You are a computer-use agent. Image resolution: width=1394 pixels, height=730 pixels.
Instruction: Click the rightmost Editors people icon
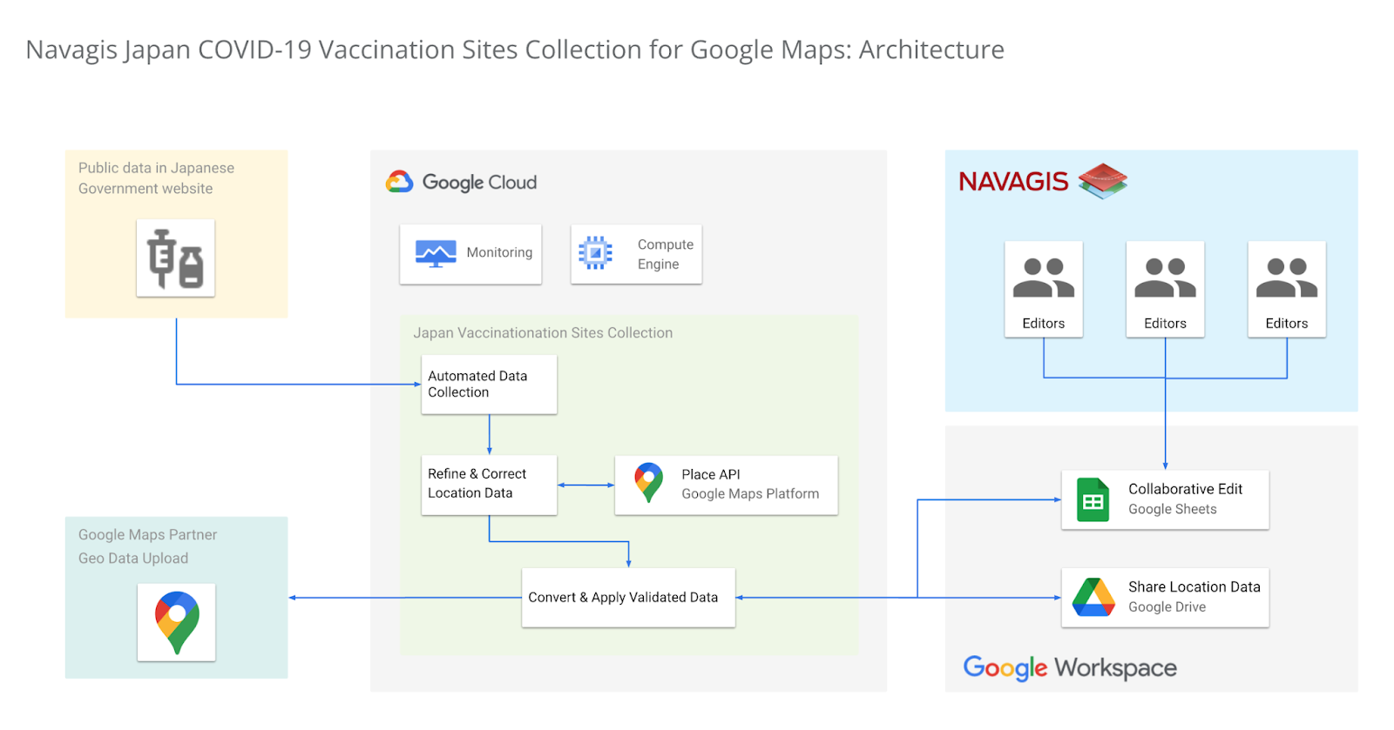click(1287, 278)
